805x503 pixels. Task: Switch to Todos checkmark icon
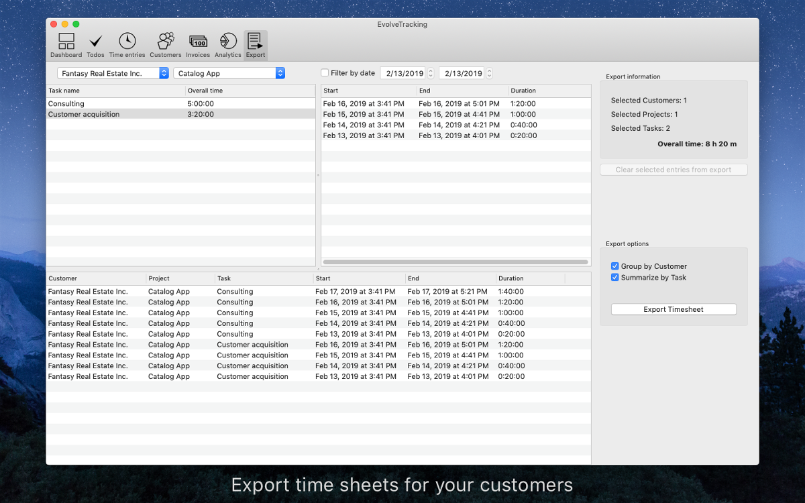pyautogui.click(x=95, y=42)
